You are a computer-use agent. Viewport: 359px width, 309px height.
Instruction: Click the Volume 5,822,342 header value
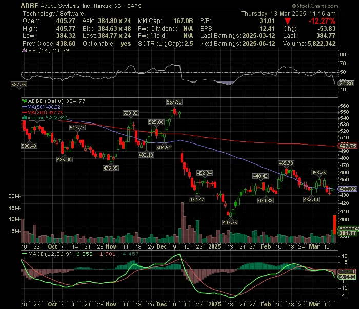[322, 43]
